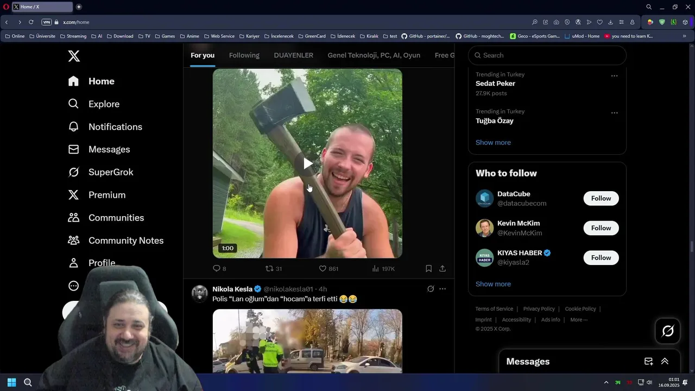
Task: Open the browser downloads icon
Action: tap(610, 22)
